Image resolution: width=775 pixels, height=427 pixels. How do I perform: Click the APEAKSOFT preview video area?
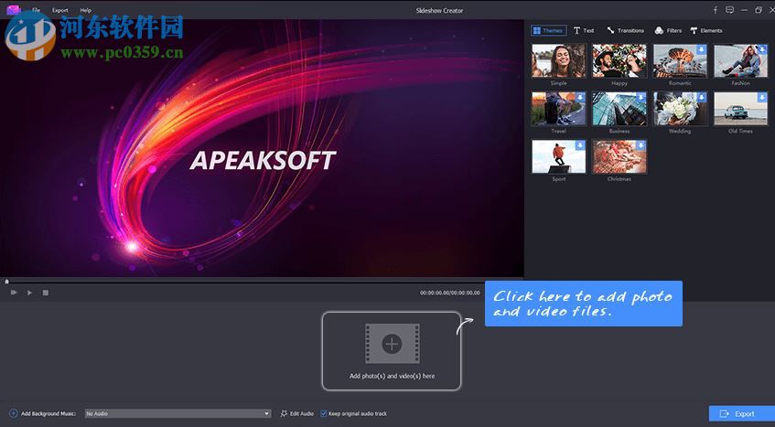coord(262,148)
